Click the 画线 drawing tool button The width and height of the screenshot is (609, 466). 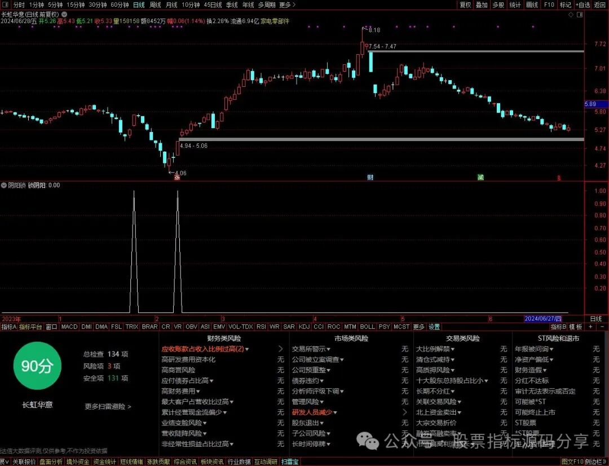[532, 5]
